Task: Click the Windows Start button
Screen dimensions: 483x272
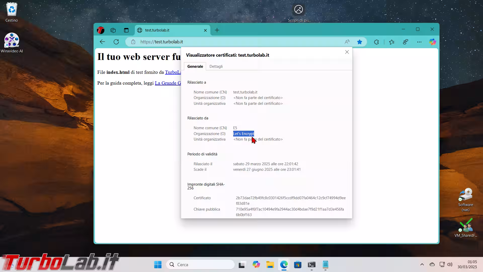Action: [x=158, y=265]
